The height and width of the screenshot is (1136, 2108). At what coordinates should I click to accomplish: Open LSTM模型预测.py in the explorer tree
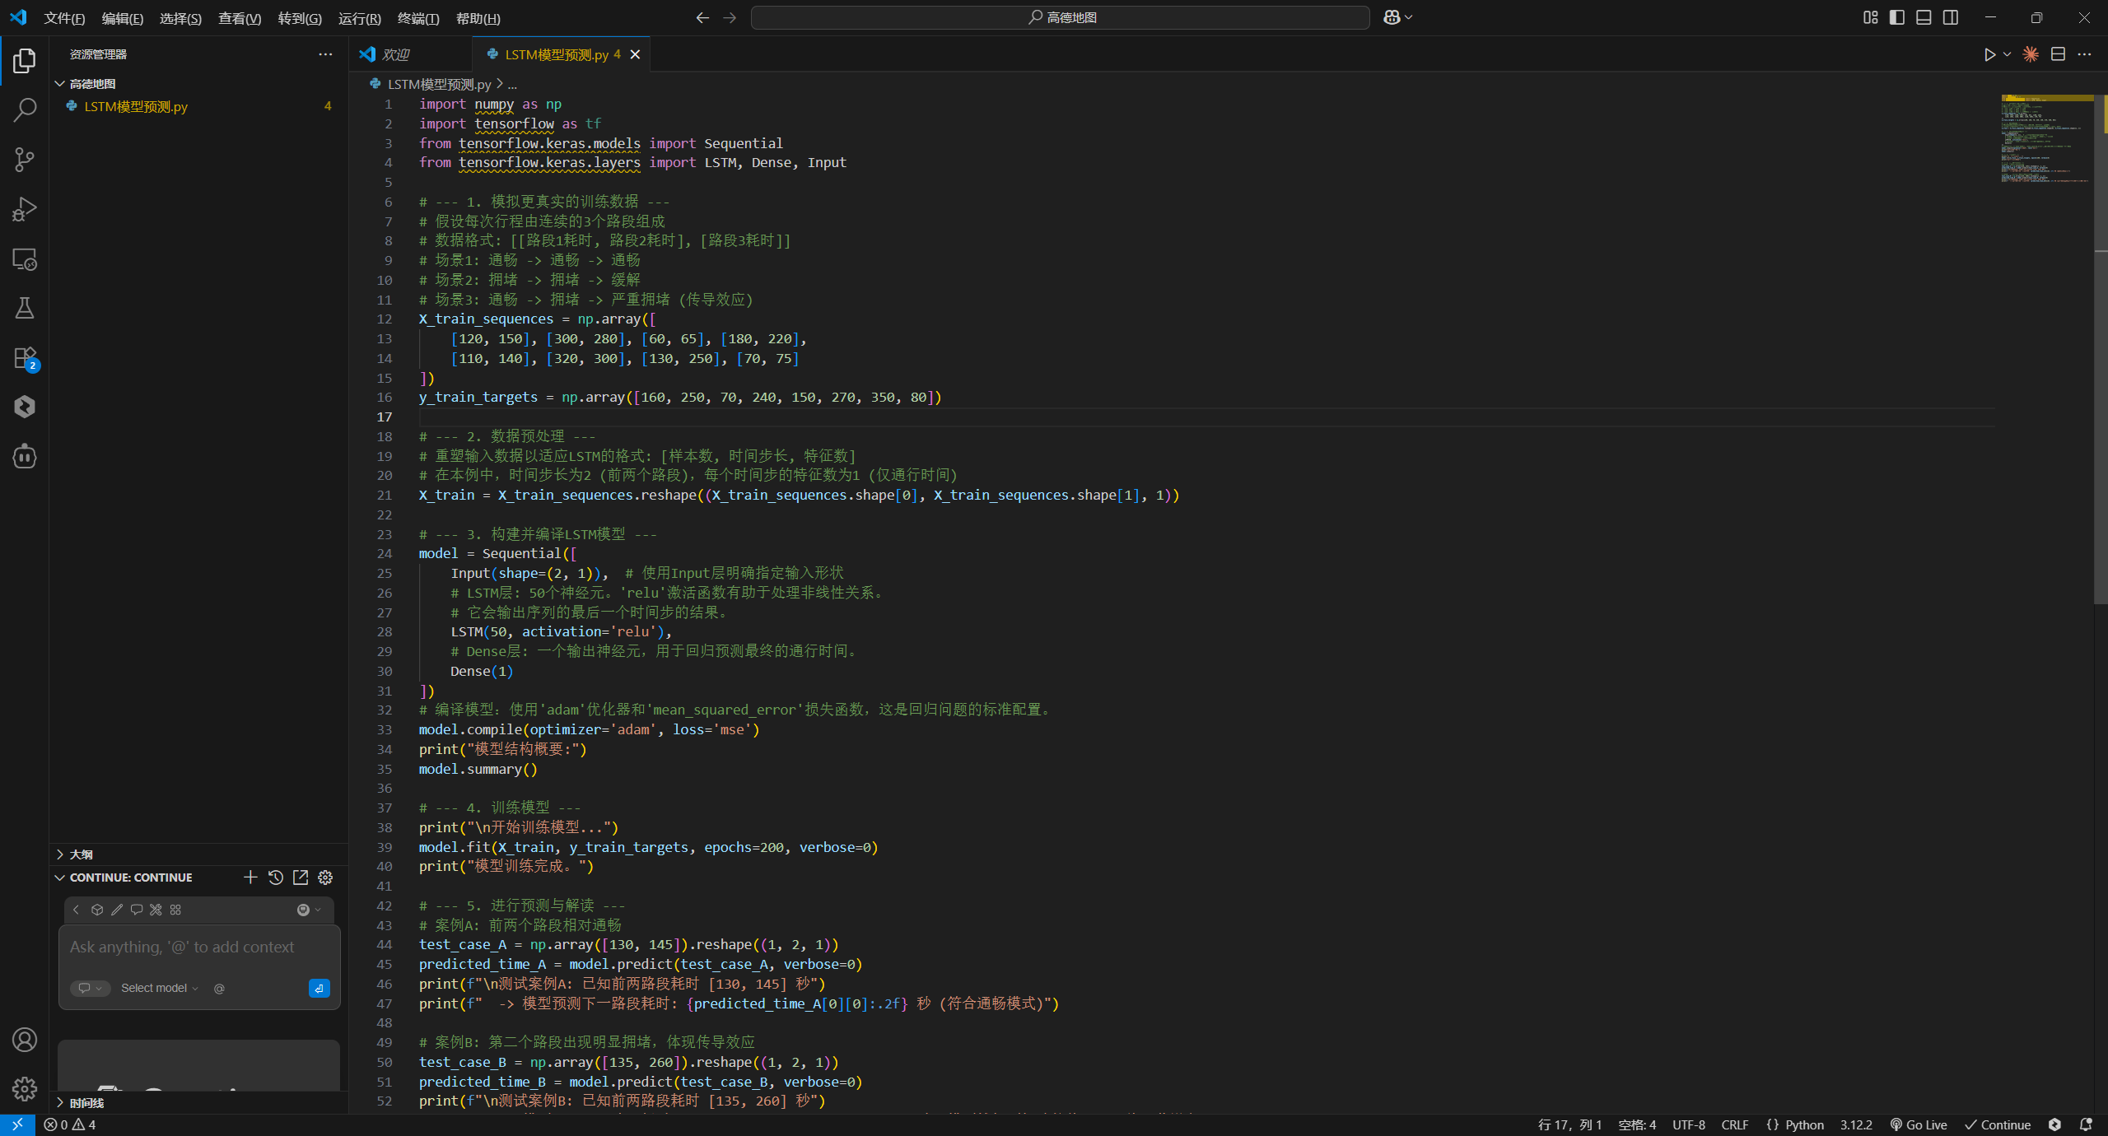click(x=198, y=106)
